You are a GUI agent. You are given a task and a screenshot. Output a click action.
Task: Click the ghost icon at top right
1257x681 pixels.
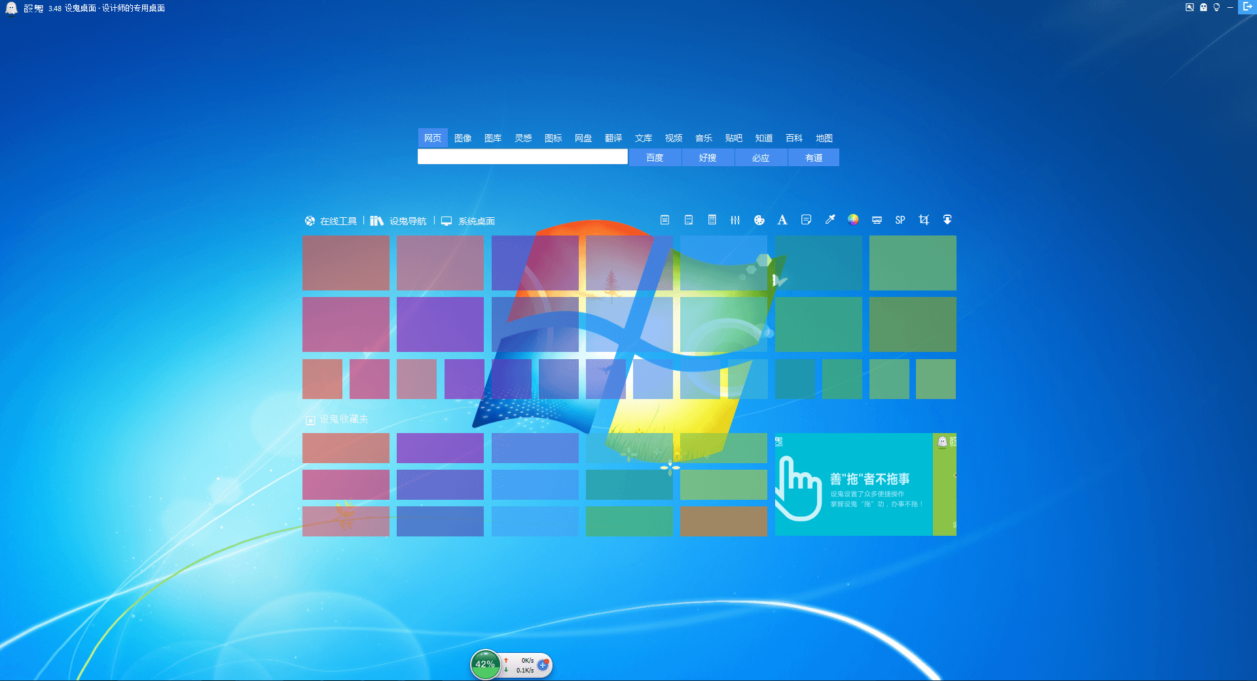[1203, 7]
